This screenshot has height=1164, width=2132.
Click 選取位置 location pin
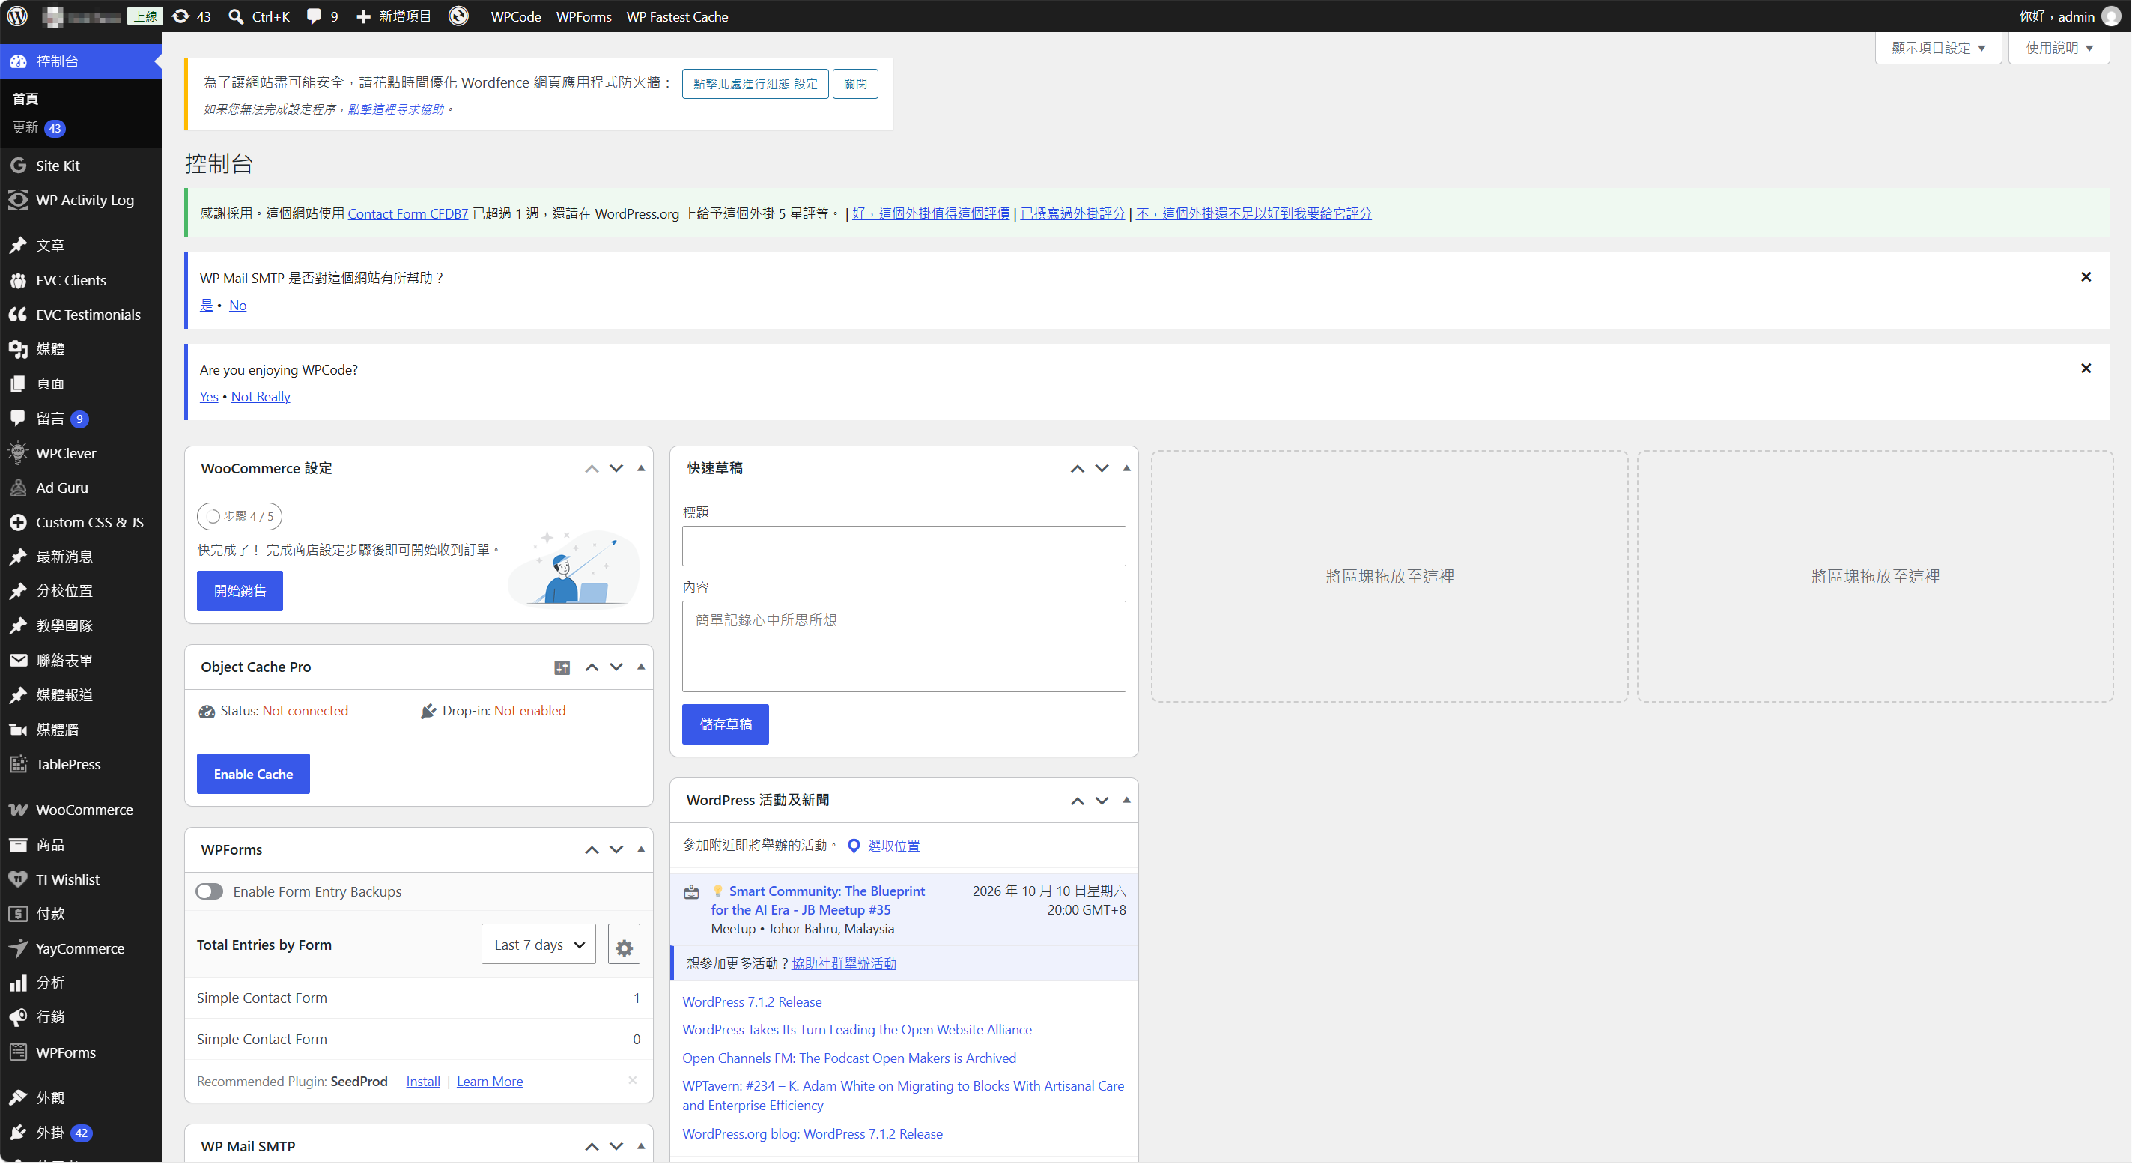(884, 845)
